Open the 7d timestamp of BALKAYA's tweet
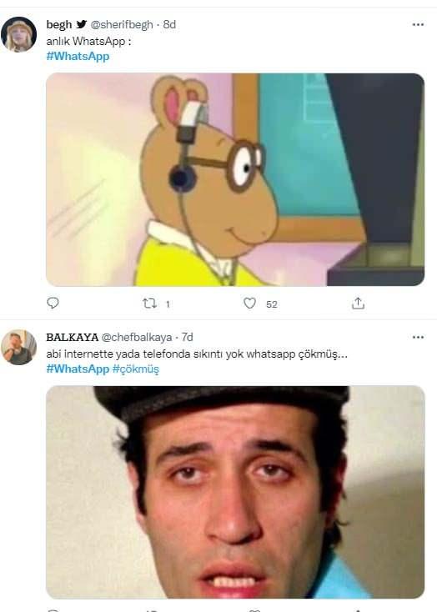 click(187, 337)
